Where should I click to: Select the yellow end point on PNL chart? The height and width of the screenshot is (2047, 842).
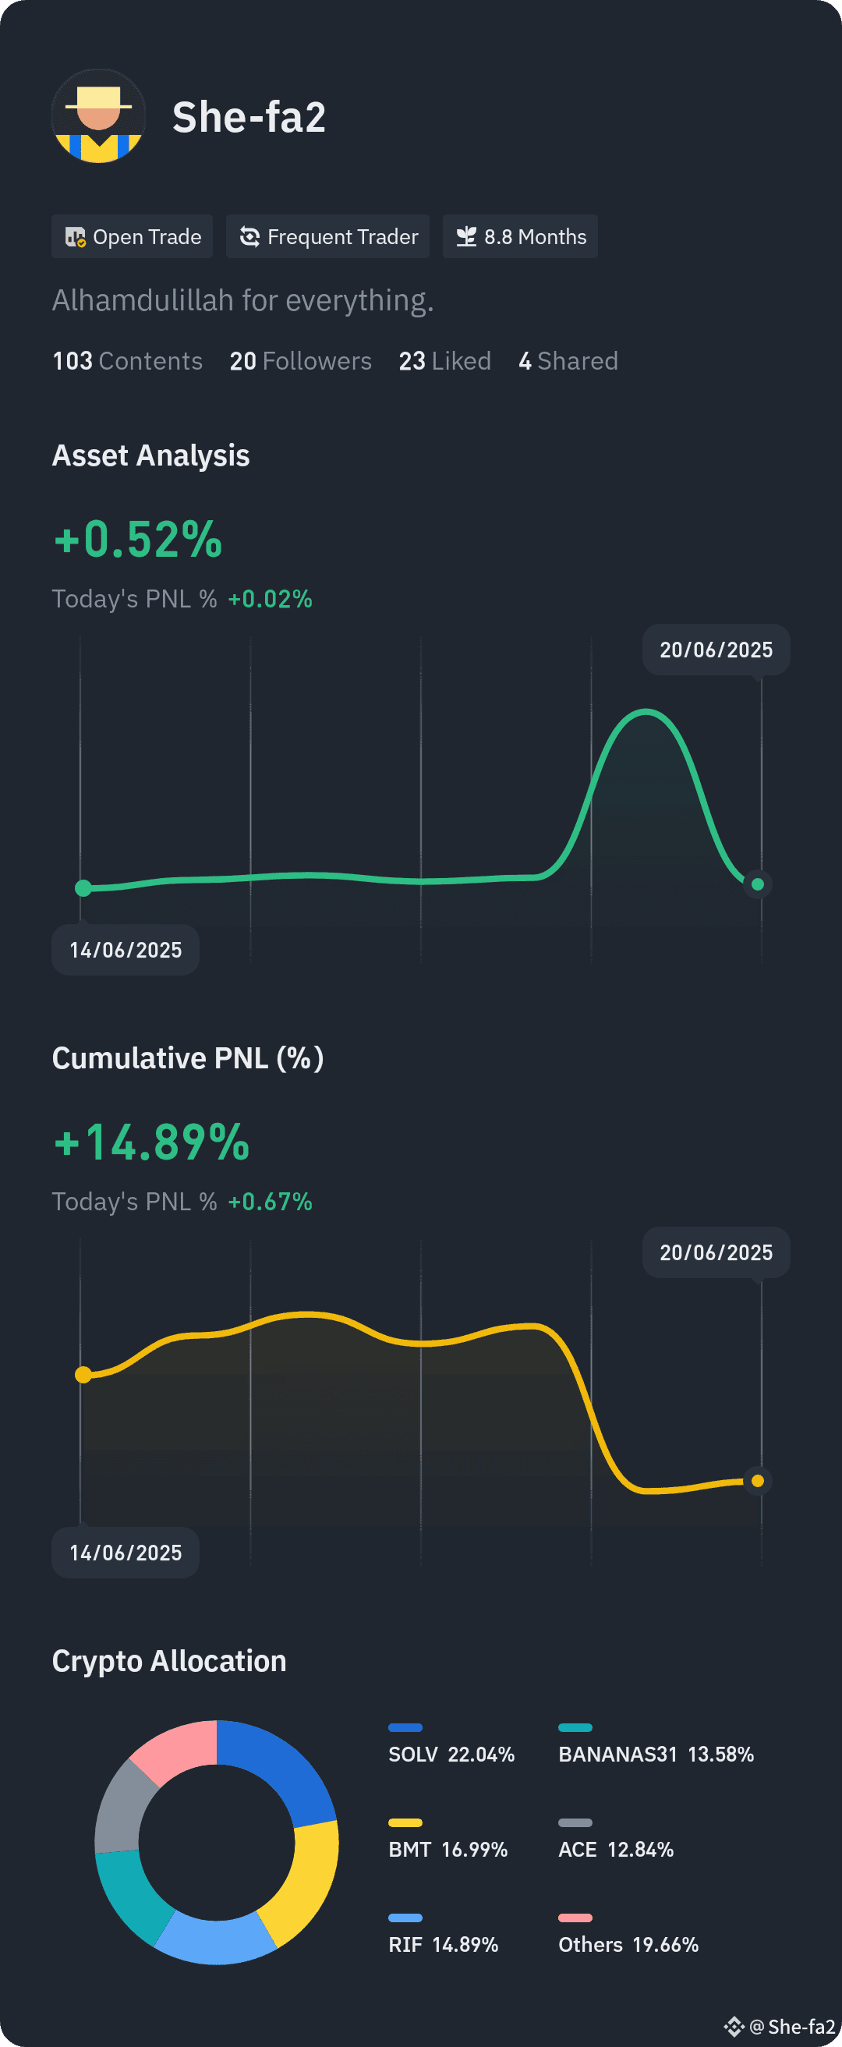(x=758, y=1480)
